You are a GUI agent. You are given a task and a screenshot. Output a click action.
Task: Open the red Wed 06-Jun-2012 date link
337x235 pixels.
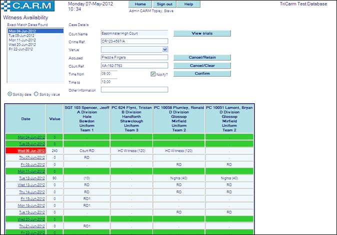click(31, 150)
